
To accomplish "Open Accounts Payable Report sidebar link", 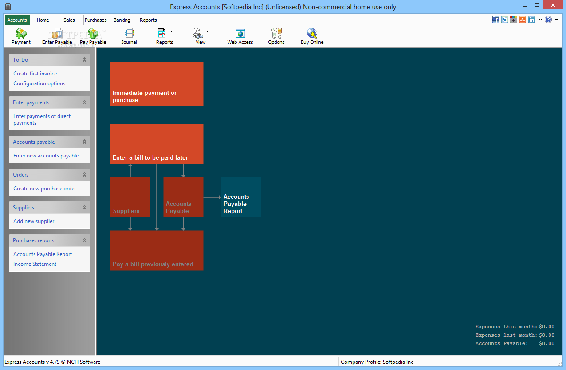I will (x=43, y=254).
